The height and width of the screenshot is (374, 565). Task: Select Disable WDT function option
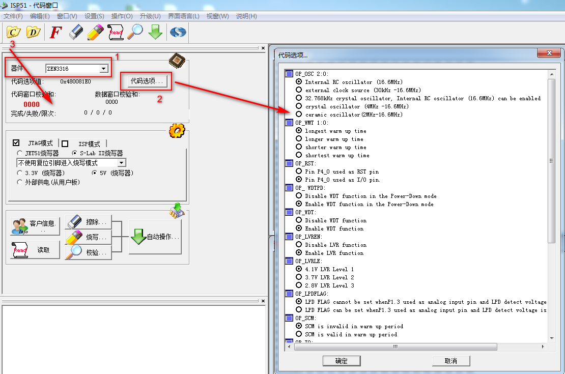[299, 220]
